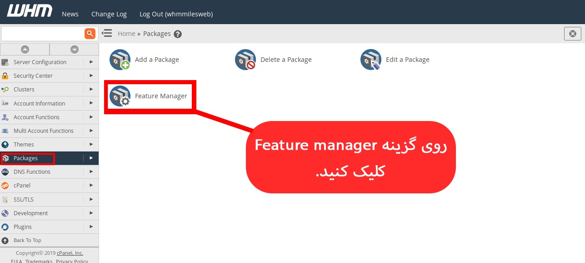Click the Themes sidebar icon

point(5,145)
